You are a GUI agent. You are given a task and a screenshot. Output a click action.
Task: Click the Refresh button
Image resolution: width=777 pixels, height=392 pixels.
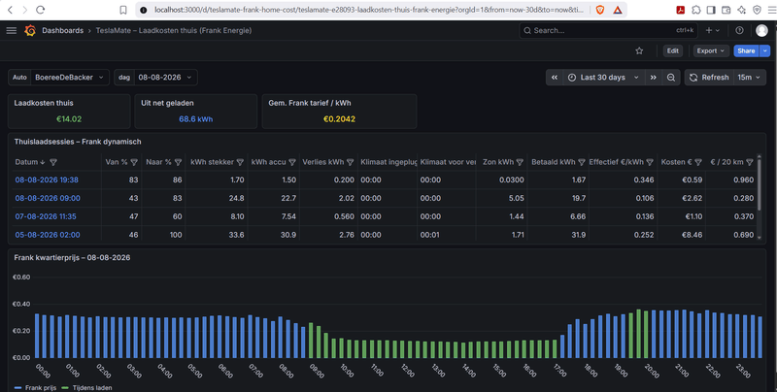coord(709,78)
